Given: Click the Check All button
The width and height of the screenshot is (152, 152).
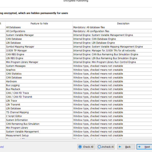Looking at the screenshot, I should click(86, 147).
